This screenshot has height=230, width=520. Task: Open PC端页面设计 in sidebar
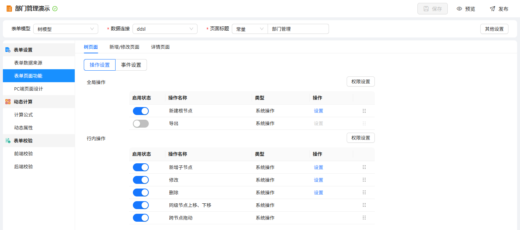tap(39, 89)
